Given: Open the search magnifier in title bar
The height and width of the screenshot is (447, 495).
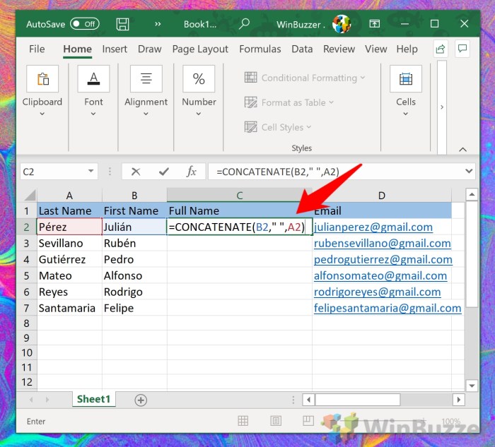Looking at the screenshot, I should coord(244,24).
